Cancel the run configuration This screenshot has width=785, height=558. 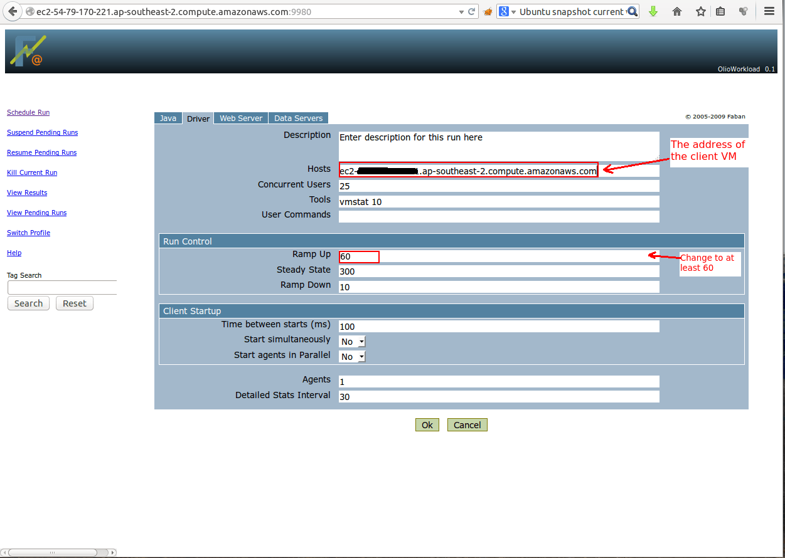[x=467, y=424]
